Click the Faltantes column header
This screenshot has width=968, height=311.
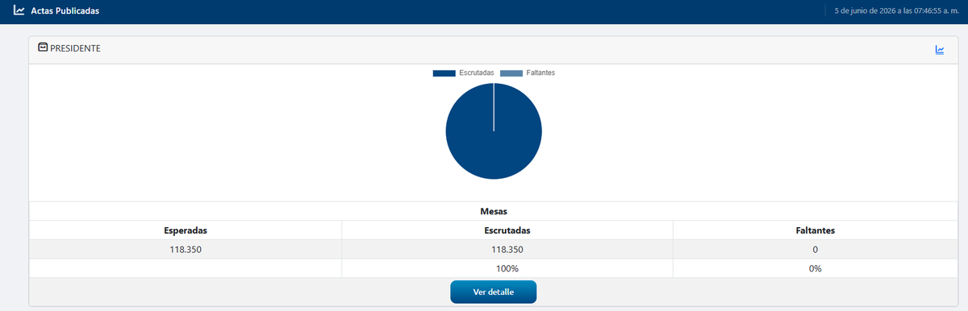tap(816, 230)
